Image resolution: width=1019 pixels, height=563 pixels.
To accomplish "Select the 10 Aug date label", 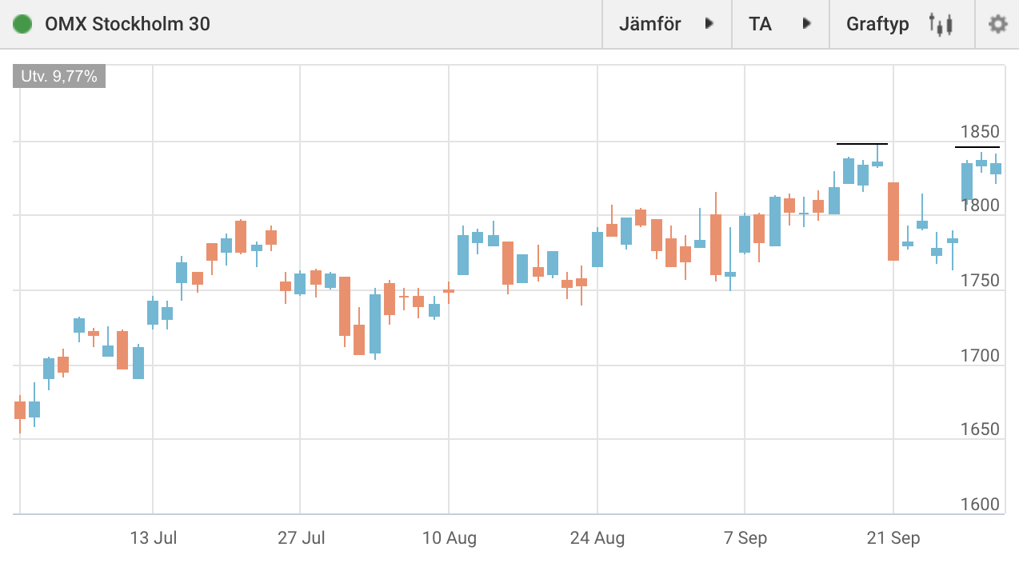I will pos(449,538).
